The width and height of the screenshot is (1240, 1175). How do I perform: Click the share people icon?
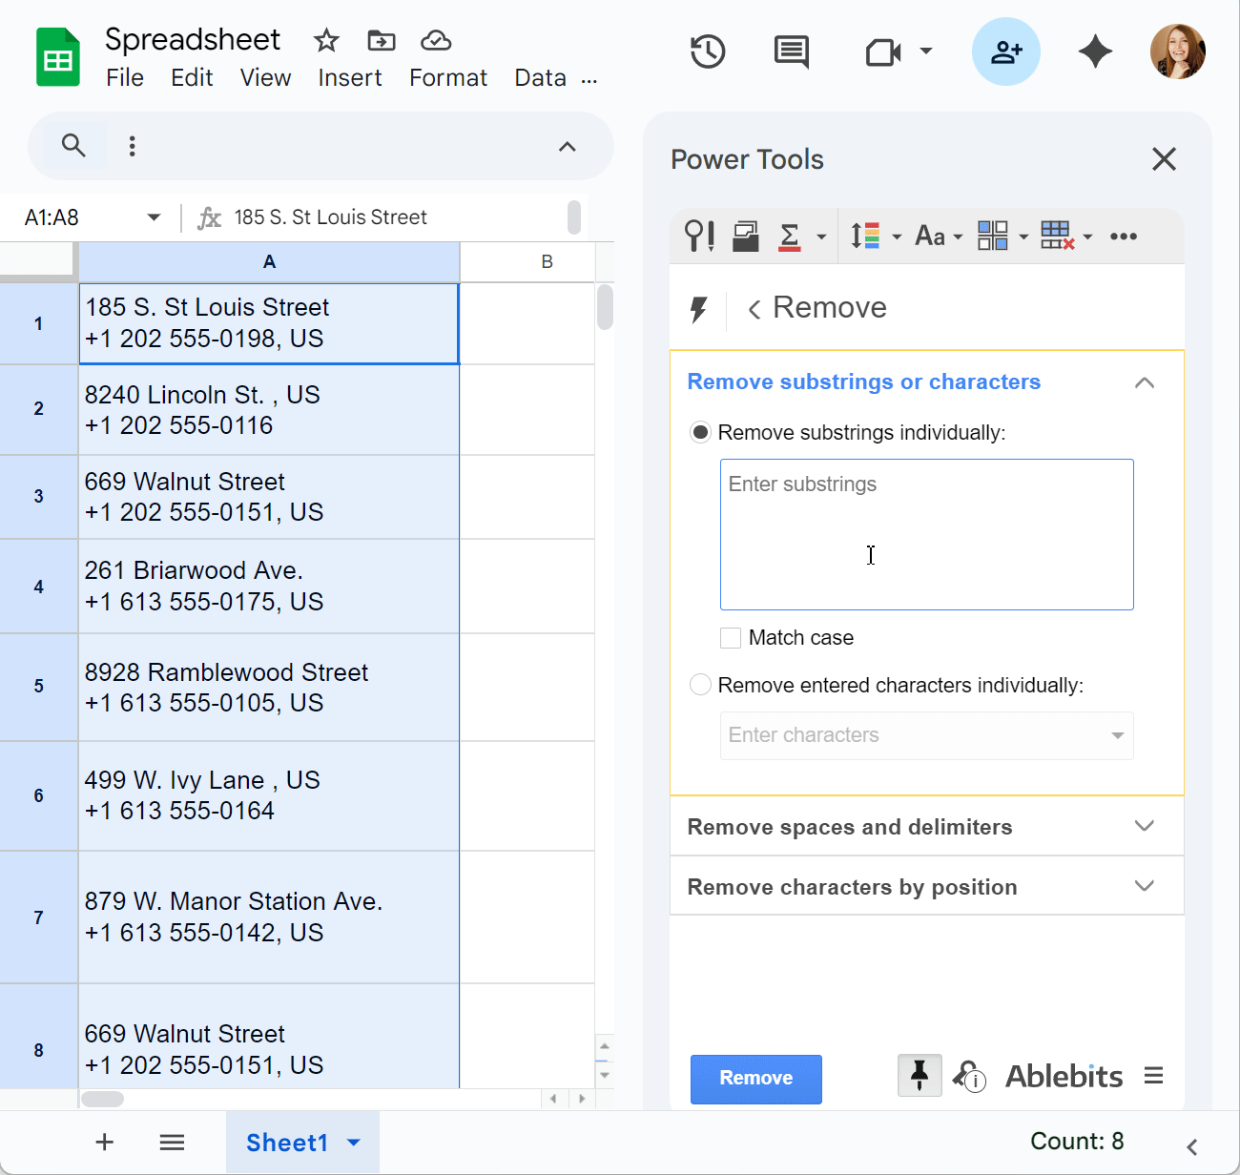click(1005, 52)
